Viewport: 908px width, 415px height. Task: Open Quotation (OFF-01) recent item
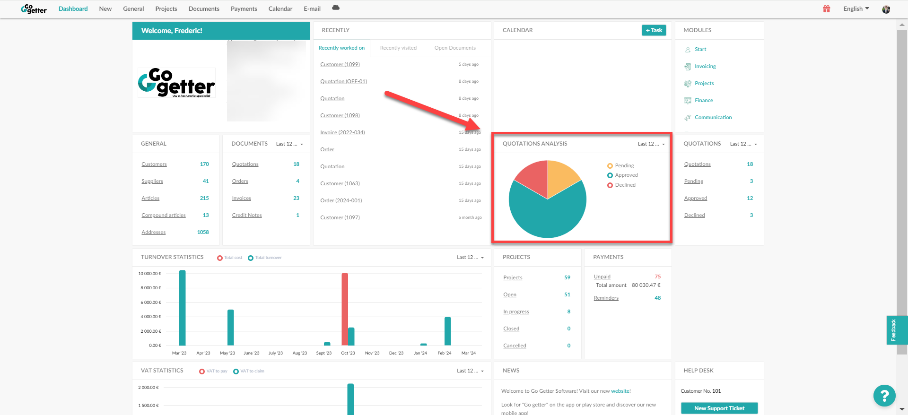(x=343, y=82)
